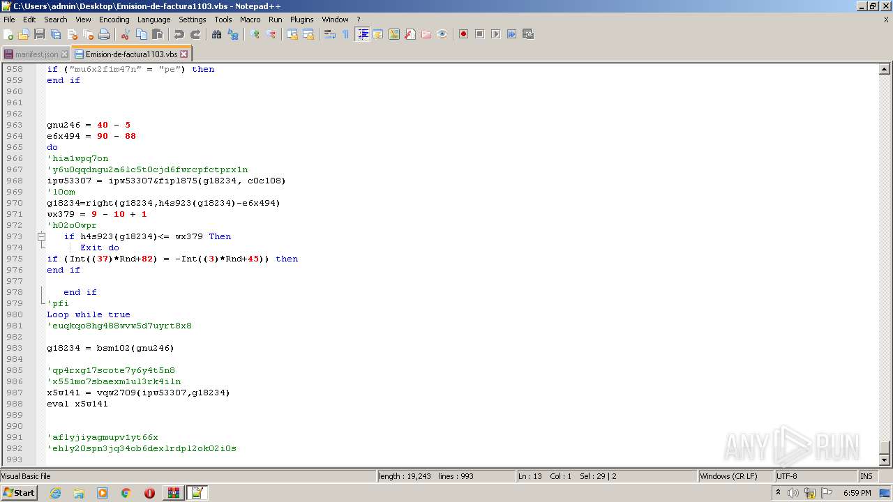Toggle the Monitoring eye icon
893x502 pixels.
pos(442,34)
